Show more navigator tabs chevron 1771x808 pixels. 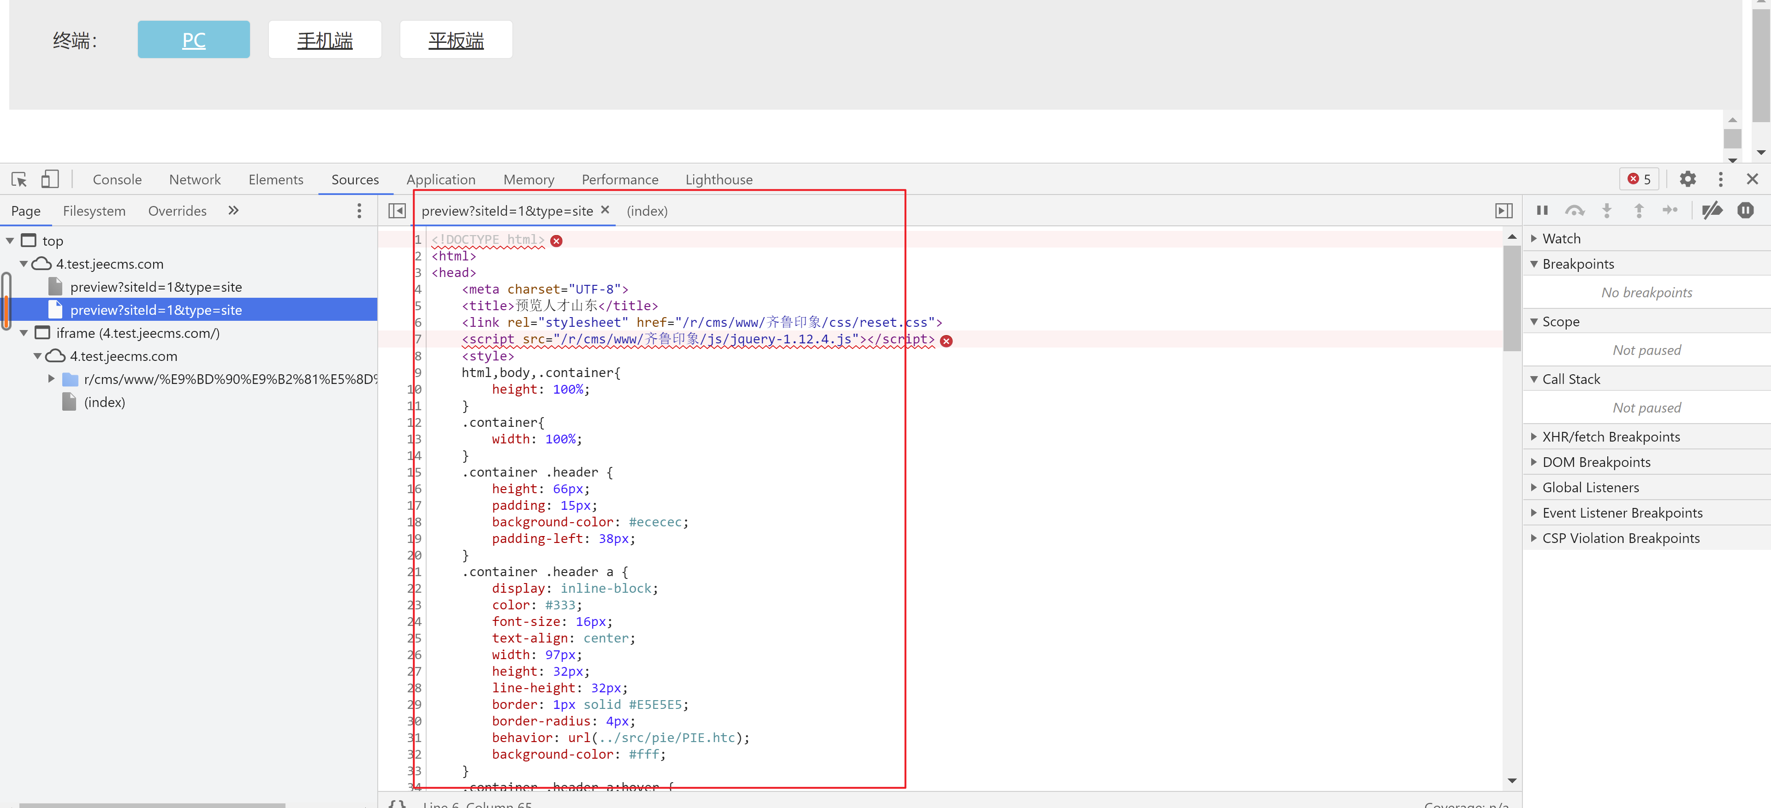point(233,211)
